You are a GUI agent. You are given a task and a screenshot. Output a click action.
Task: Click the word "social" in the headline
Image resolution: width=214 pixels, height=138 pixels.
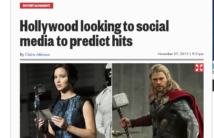(x=152, y=26)
